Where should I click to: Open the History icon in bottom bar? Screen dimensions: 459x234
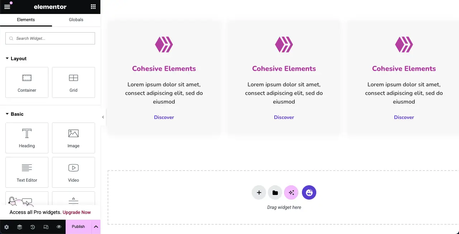[33, 227]
